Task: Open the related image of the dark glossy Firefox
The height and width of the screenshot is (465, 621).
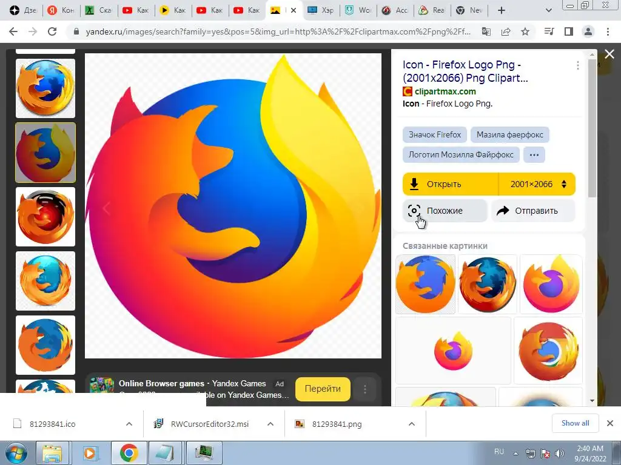Action: click(488, 285)
